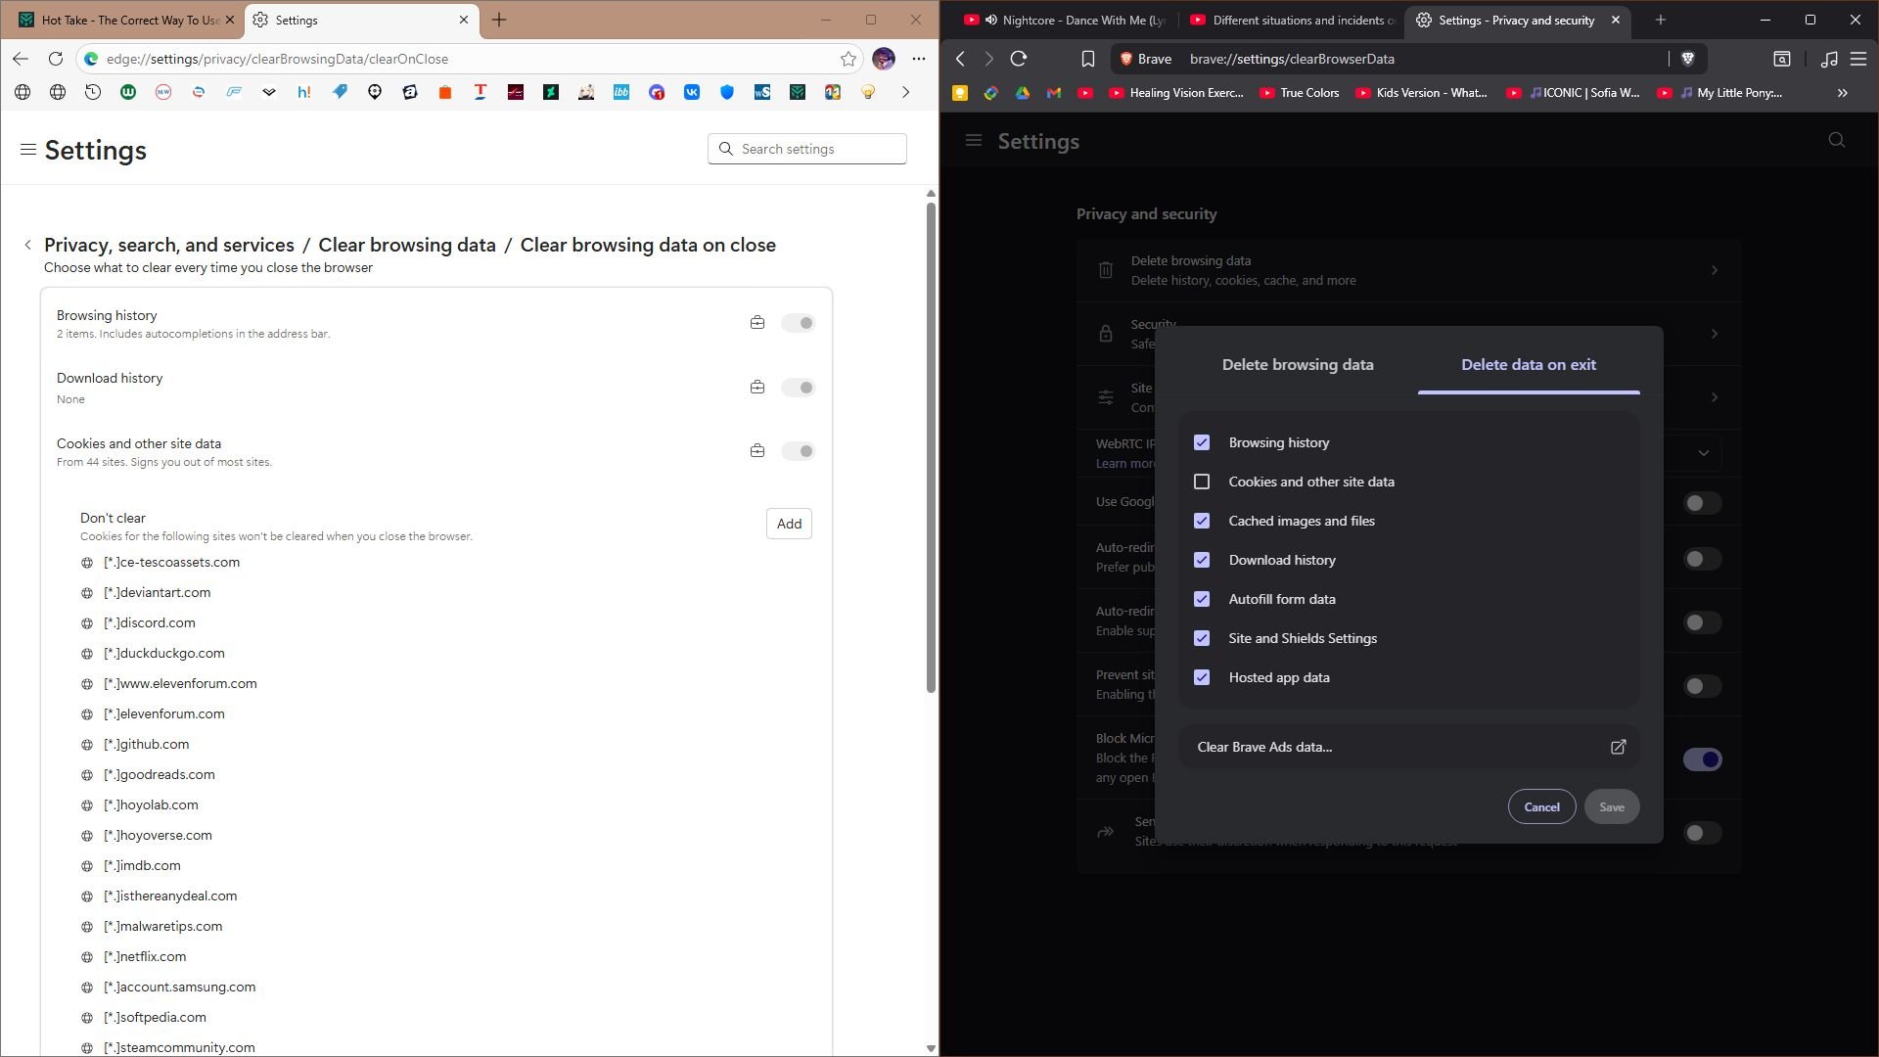Open the history clock favorite in Edge

pyautogui.click(x=93, y=92)
